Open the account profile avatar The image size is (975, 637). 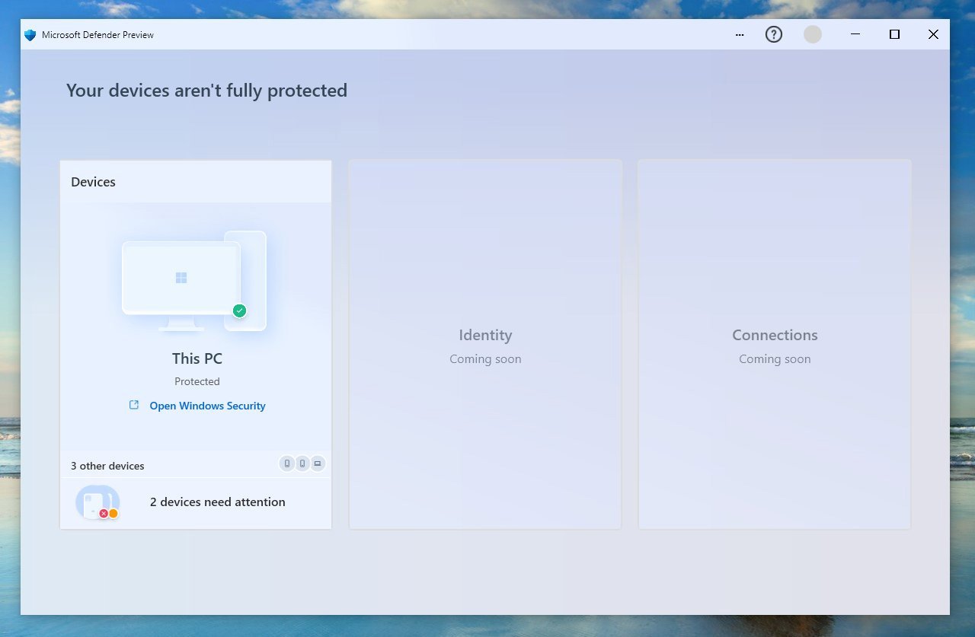(x=812, y=35)
